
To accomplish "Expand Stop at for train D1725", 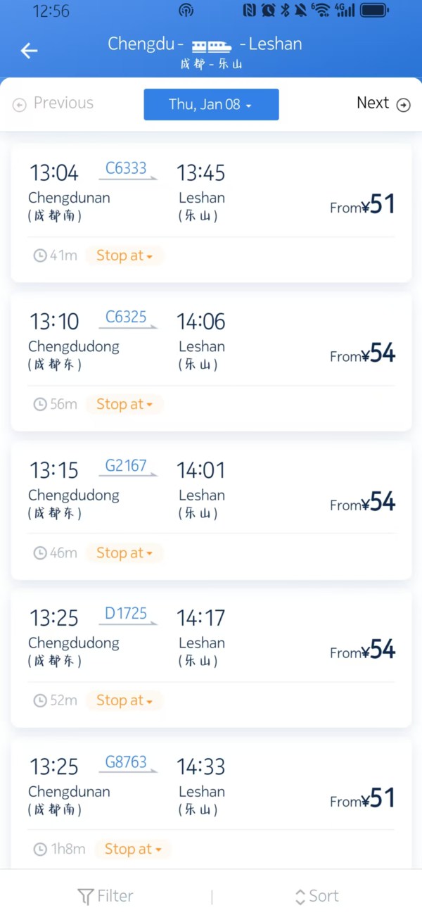I will click(x=124, y=700).
